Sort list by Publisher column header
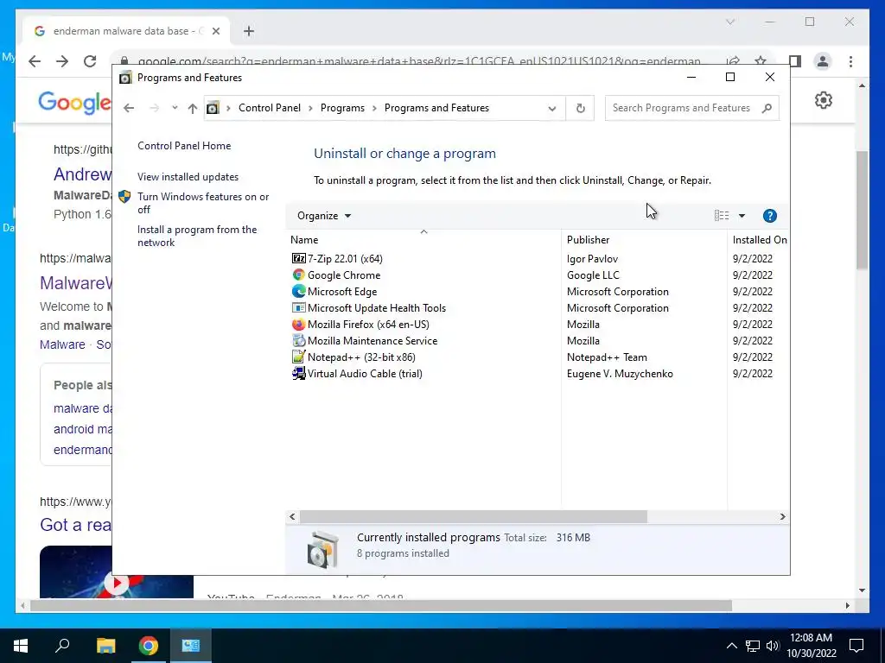 644,240
